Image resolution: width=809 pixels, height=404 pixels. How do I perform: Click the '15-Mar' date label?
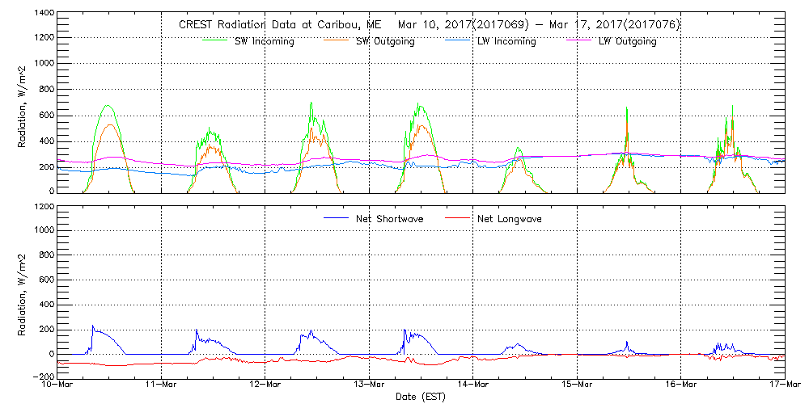pos(577,385)
